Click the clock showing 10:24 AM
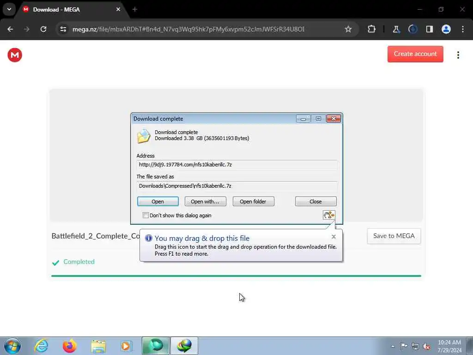Viewport: 473px width, 355px height. [x=449, y=343]
